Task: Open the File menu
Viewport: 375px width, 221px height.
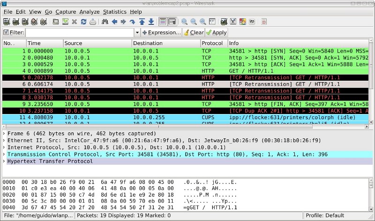Action: 8,12
